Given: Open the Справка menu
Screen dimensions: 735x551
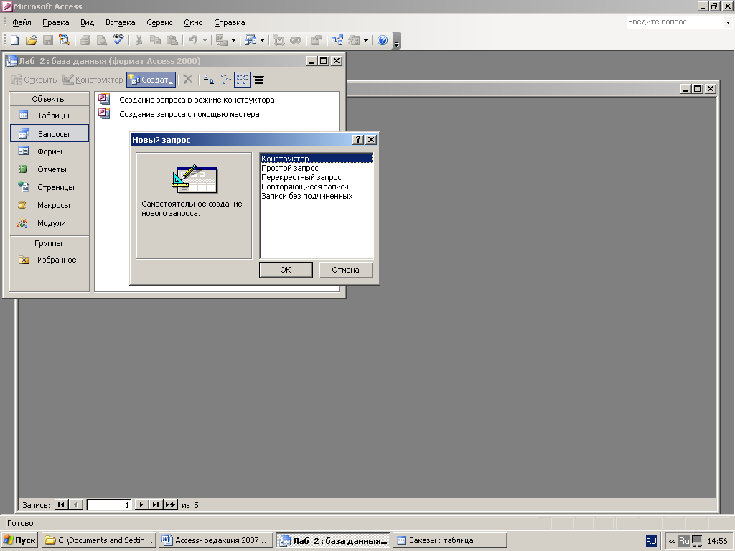Looking at the screenshot, I should [229, 22].
